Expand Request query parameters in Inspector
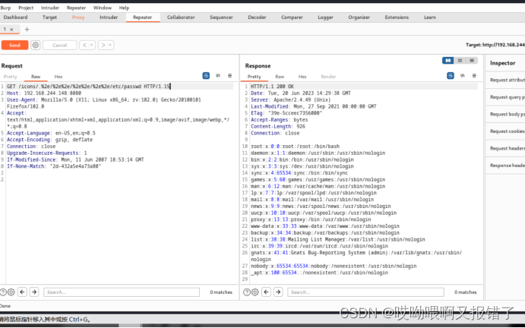Image resolution: width=525 pixels, height=328 pixels. point(505,97)
